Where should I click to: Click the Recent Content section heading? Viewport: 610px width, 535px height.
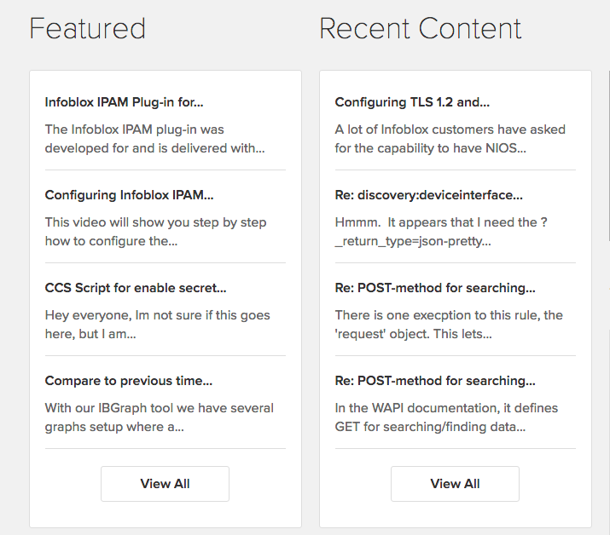pyautogui.click(x=420, y=29)
